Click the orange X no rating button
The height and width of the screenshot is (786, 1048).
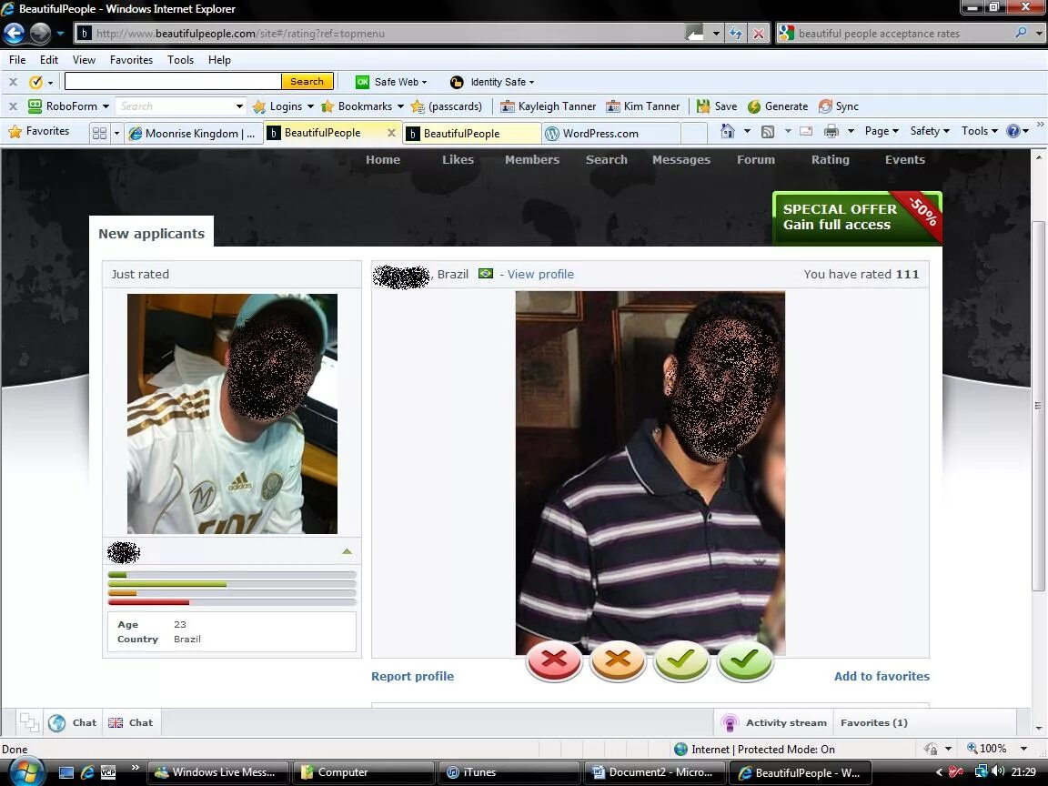618,661
